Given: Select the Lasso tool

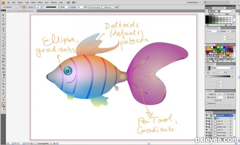Looking at the screenshot, I should pyautogui.click(x=3, y=24).
